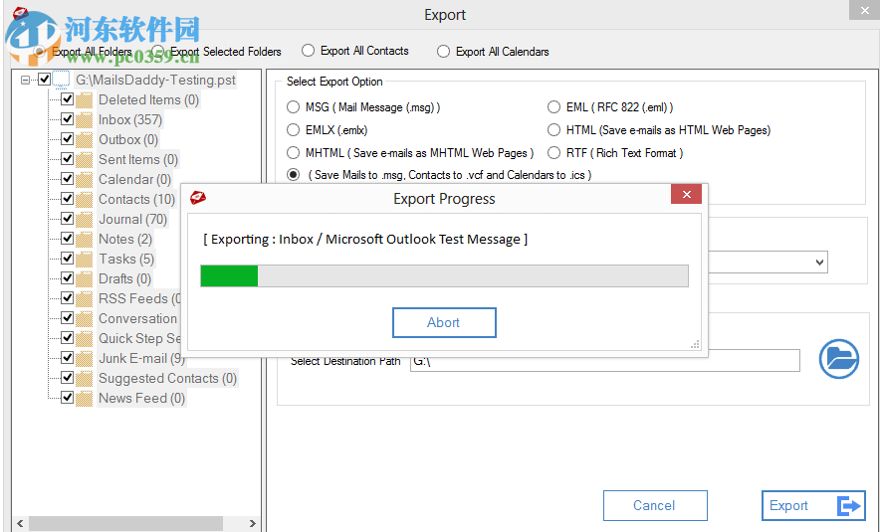The height and width of the screenshot is (532, 880).
Task: Select the Calendar (0) tree item
Action: (x=134, y=179)
